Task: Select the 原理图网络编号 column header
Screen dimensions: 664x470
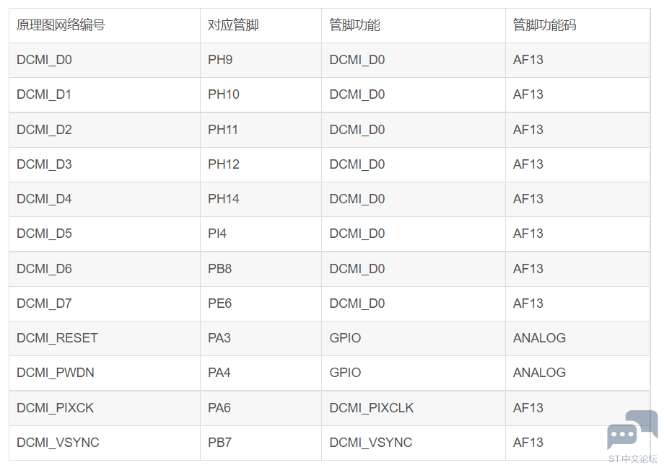Action: pyautogui.click(x=105, y=25)
